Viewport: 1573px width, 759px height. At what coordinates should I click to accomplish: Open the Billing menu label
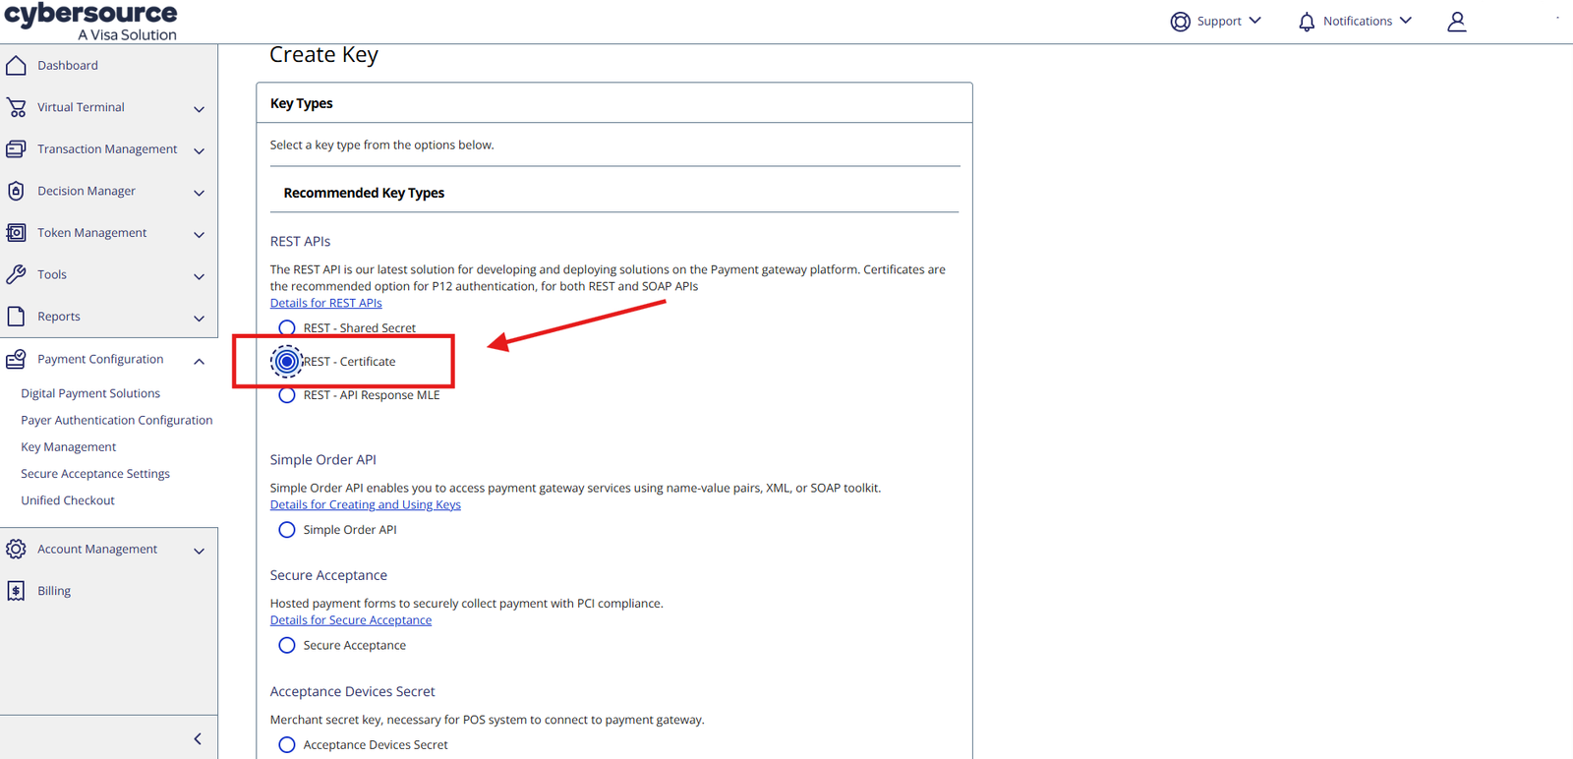54,591
